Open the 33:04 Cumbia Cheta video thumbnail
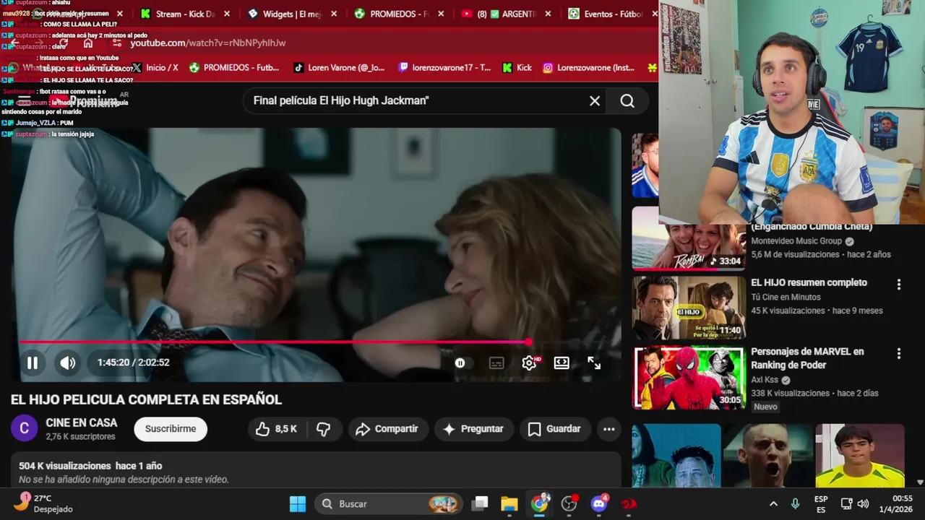The height and width of the screenshot is (520, 925). (x=689, y=239)
